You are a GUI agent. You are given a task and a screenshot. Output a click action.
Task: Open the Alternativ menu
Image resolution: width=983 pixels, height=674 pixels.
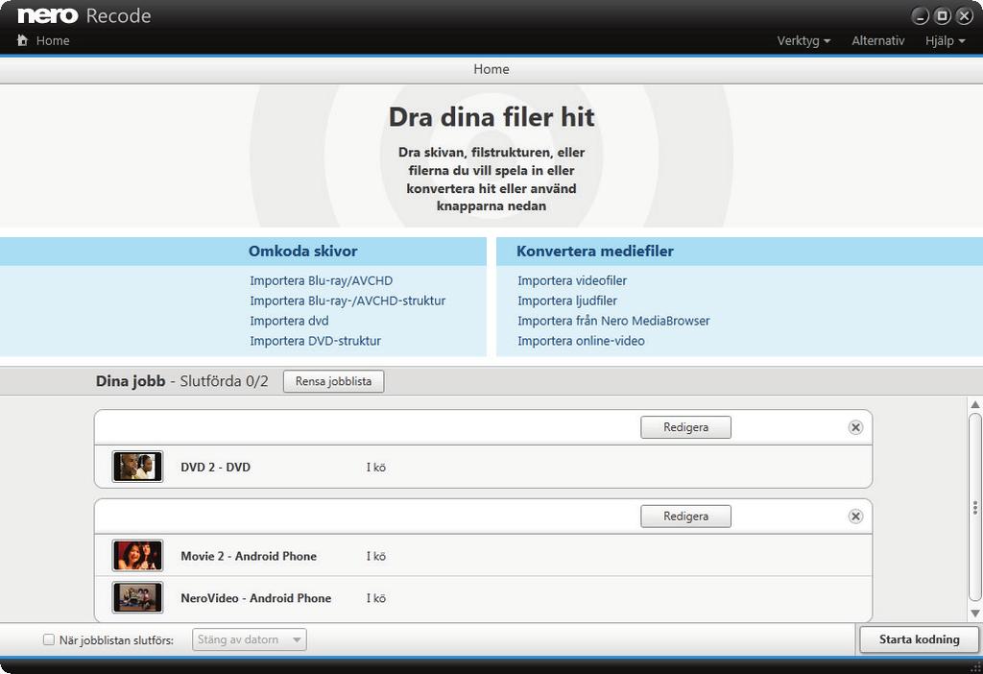tap(877, 40)
